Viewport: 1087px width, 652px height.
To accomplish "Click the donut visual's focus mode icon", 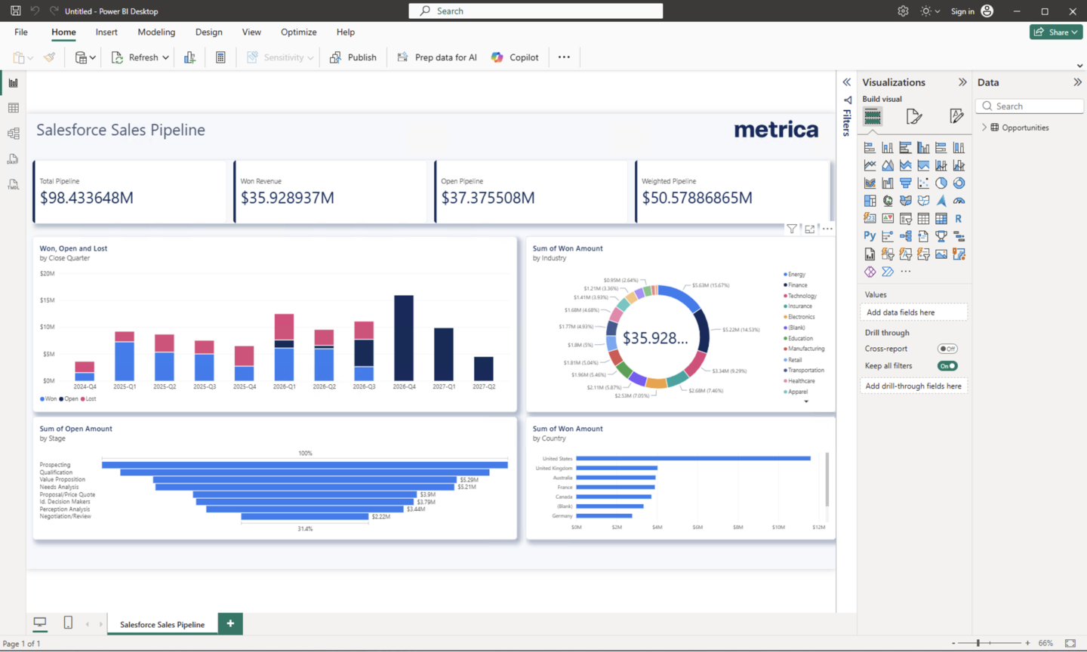I will coord(809,229).
